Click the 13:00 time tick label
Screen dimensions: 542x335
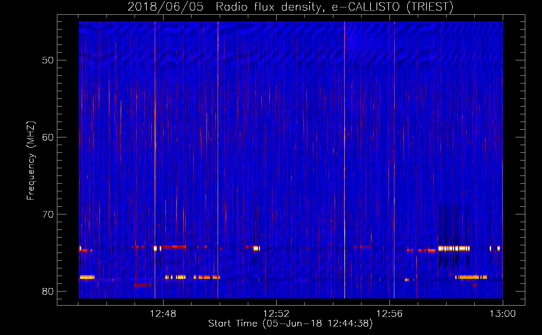(503, 314)
